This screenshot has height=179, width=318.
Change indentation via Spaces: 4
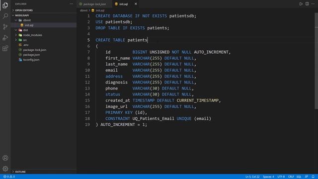pos(268,177)
